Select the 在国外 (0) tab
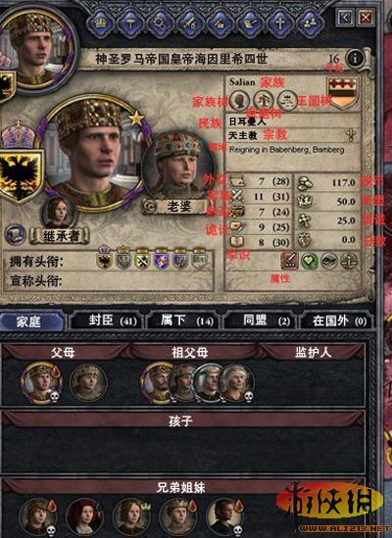The width and height of the screenshot is (392, 538). point(338,320)
